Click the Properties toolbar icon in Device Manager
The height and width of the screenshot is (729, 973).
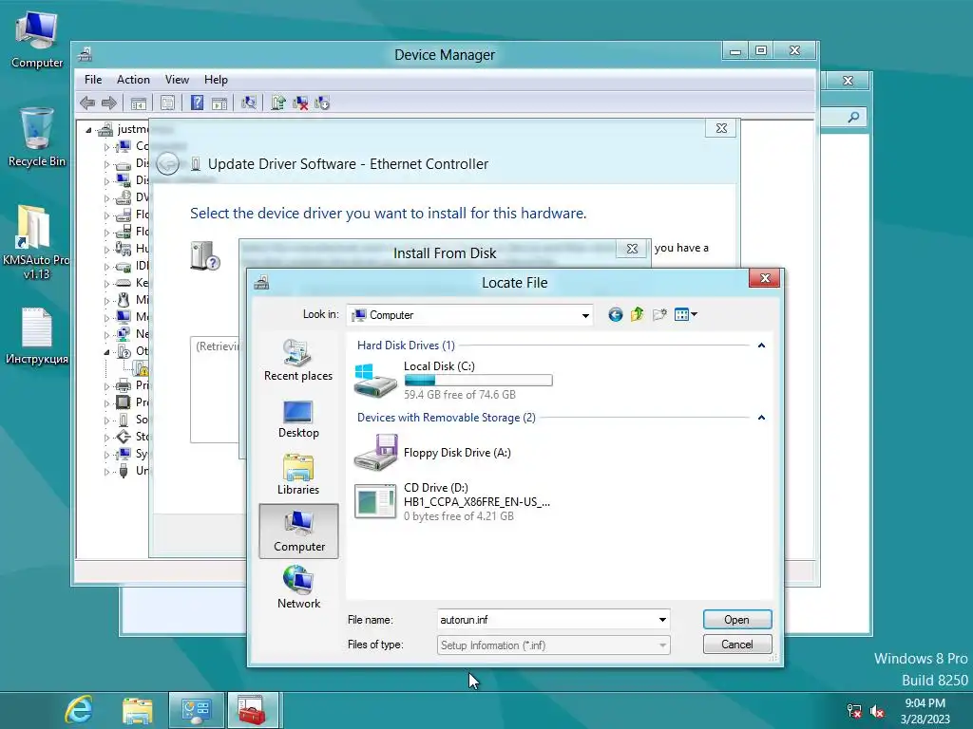(167, 103)
